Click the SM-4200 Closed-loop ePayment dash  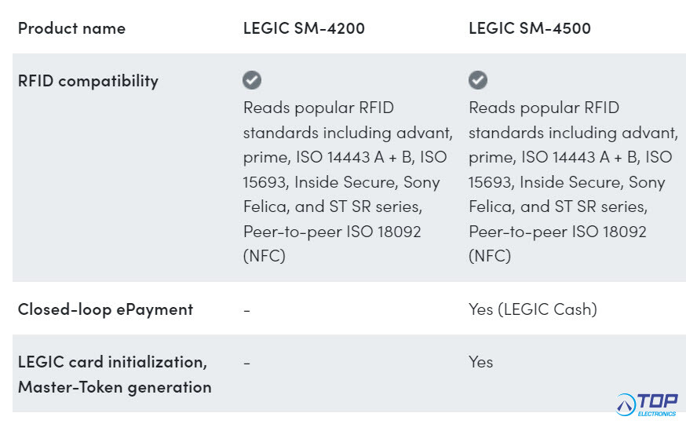[246, 311]
